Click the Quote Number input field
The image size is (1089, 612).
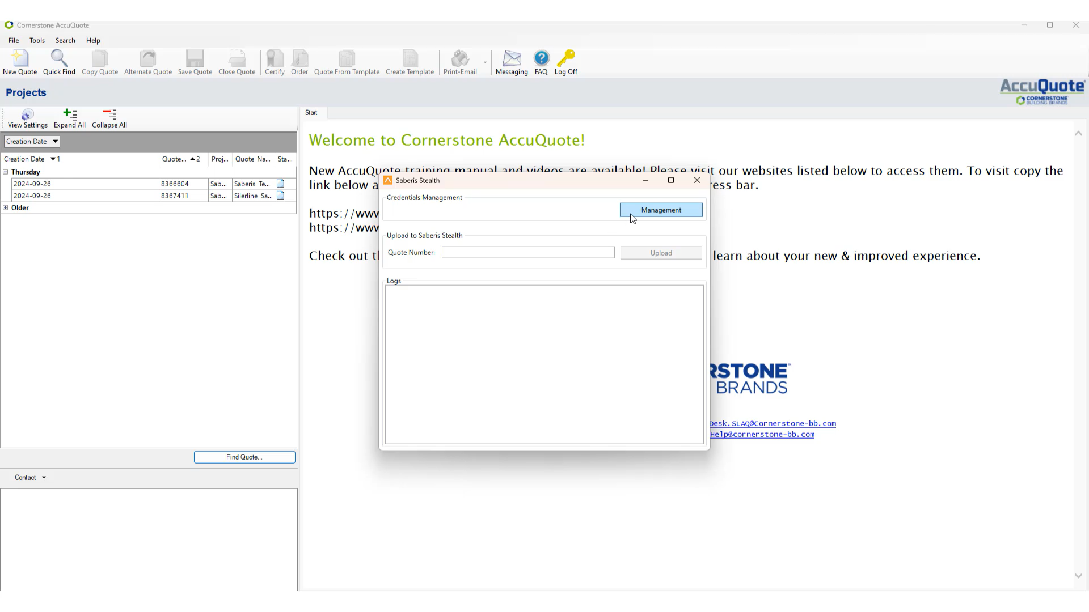pyautogui.click(x=527, y=253)
